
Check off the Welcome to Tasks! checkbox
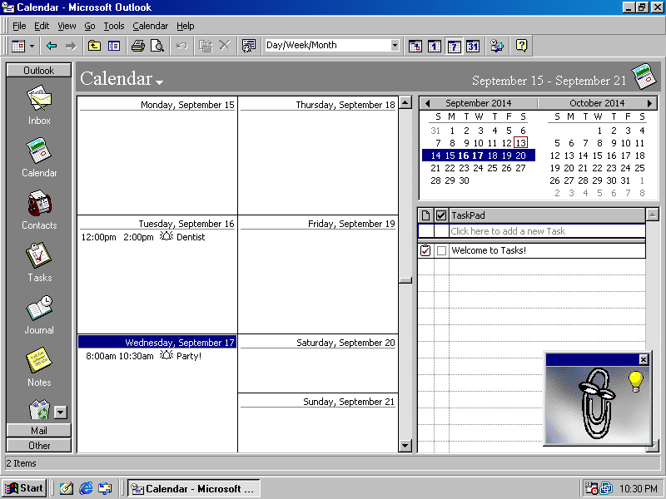[442, 251]
